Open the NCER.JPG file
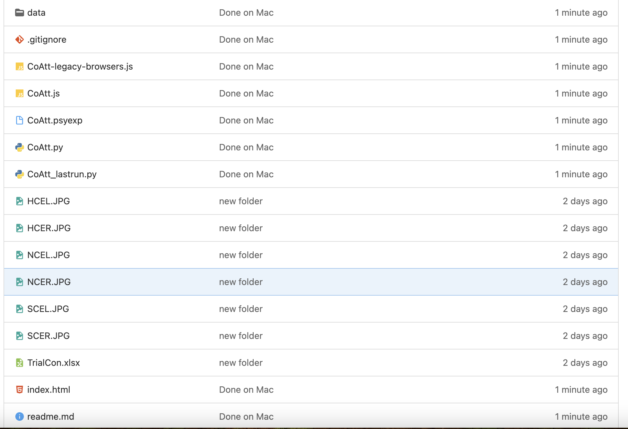 49,282
